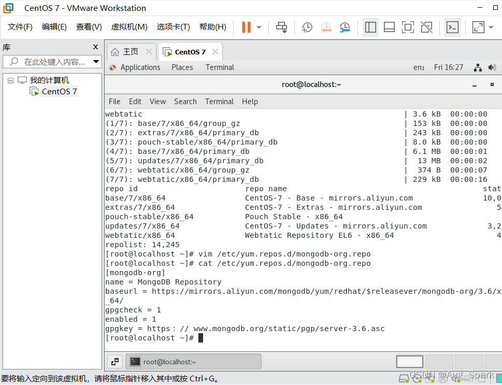Revert to the previous snapshot

pyautogui.click(x=326, y=27)
